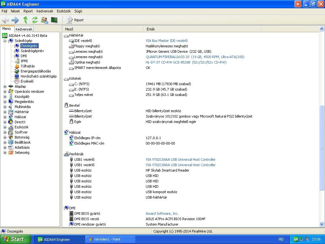This screenshot has height=244, width=325.
Task: Open the Riport menu
Action: [x=28, y=11]
